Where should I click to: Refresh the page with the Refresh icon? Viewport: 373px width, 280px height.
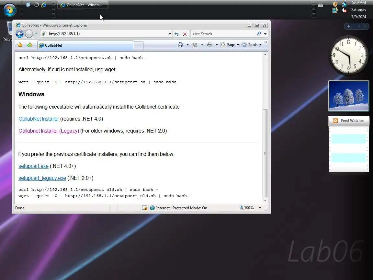click(x=177, y=34)
